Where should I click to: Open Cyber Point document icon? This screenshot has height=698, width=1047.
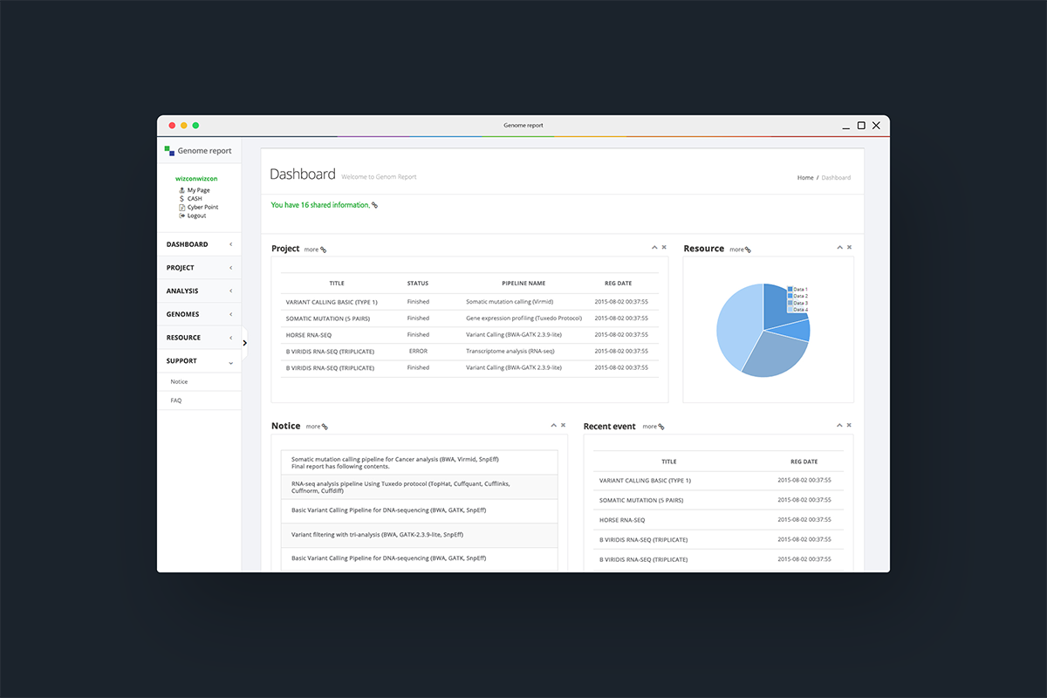pyautogui.click(x=181, y=207)
